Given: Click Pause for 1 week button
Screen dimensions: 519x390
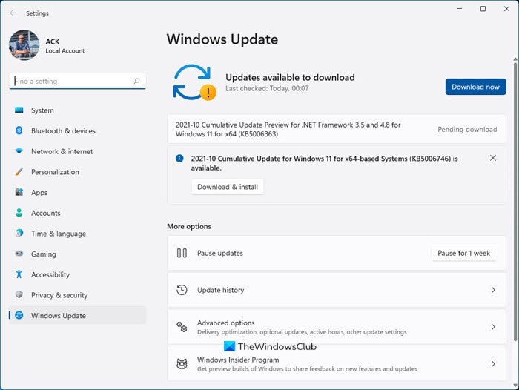Looking at the screenshot, I should 463,253.
